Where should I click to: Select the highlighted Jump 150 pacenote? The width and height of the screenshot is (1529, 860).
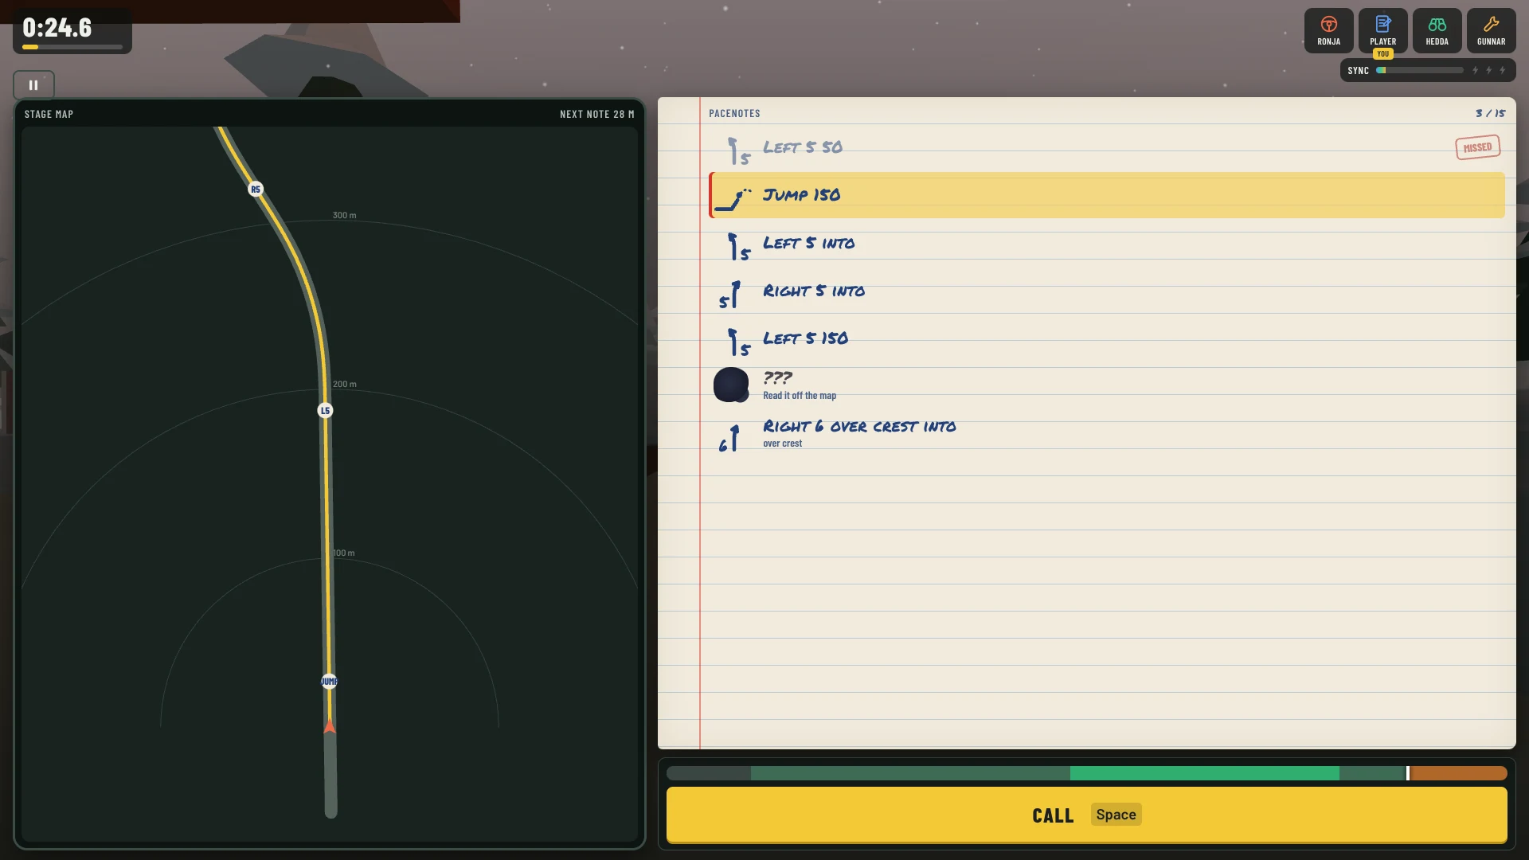(1107, 195)
